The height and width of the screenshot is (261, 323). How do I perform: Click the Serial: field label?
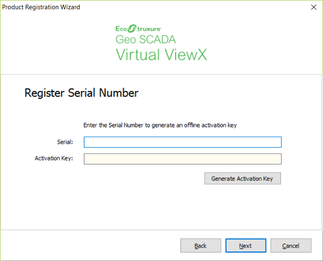click(65, 142)
